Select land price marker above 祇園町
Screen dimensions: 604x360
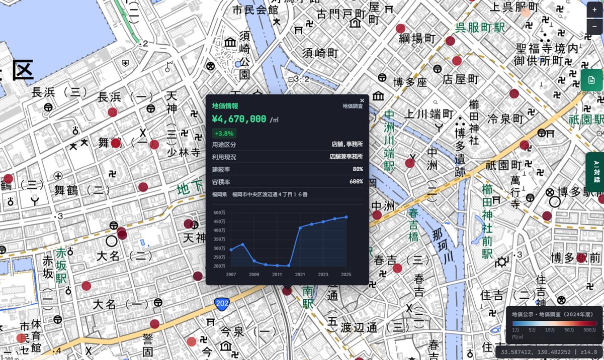pos(525,145)
